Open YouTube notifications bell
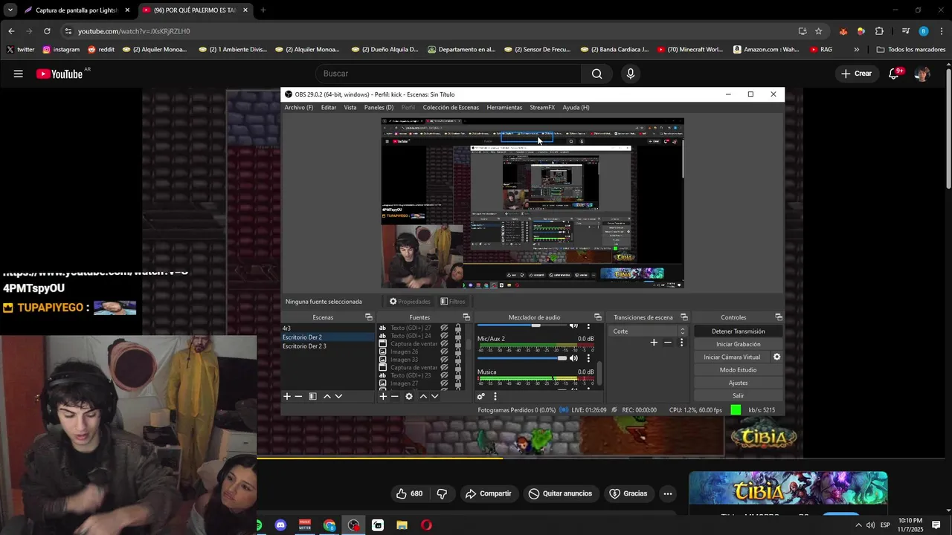Image resolution: width=952 pixels, height=535 pixels. (x=895, y=74)
